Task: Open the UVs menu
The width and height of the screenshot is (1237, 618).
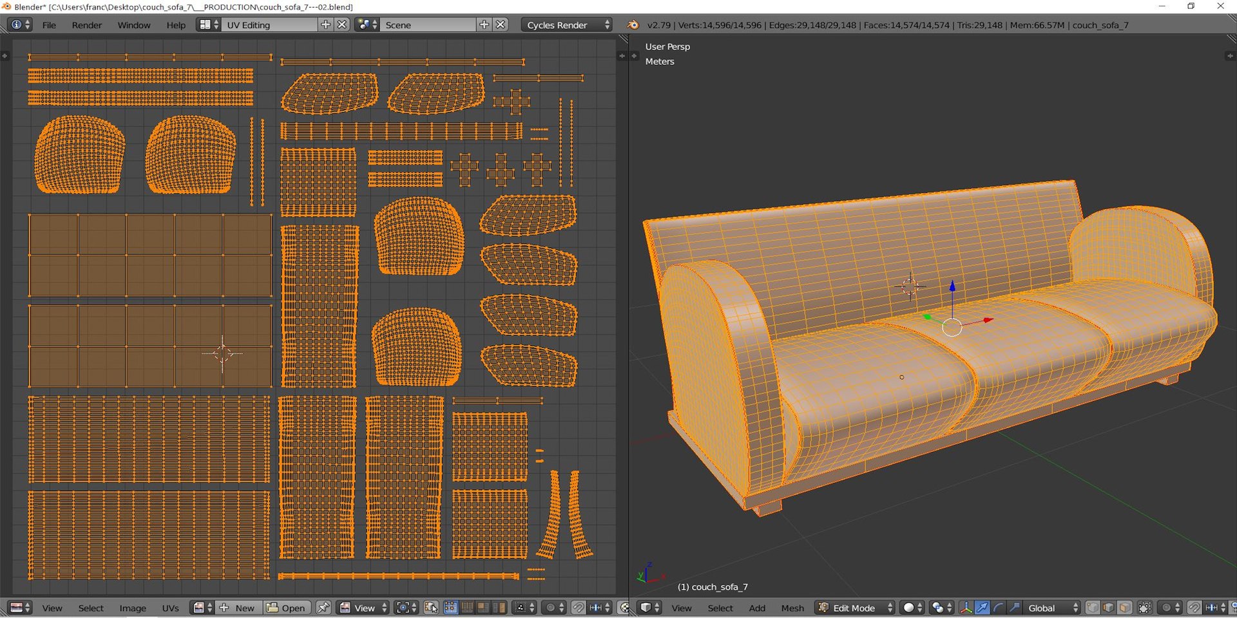Action: pyautogui.click(x=170, y=608)
